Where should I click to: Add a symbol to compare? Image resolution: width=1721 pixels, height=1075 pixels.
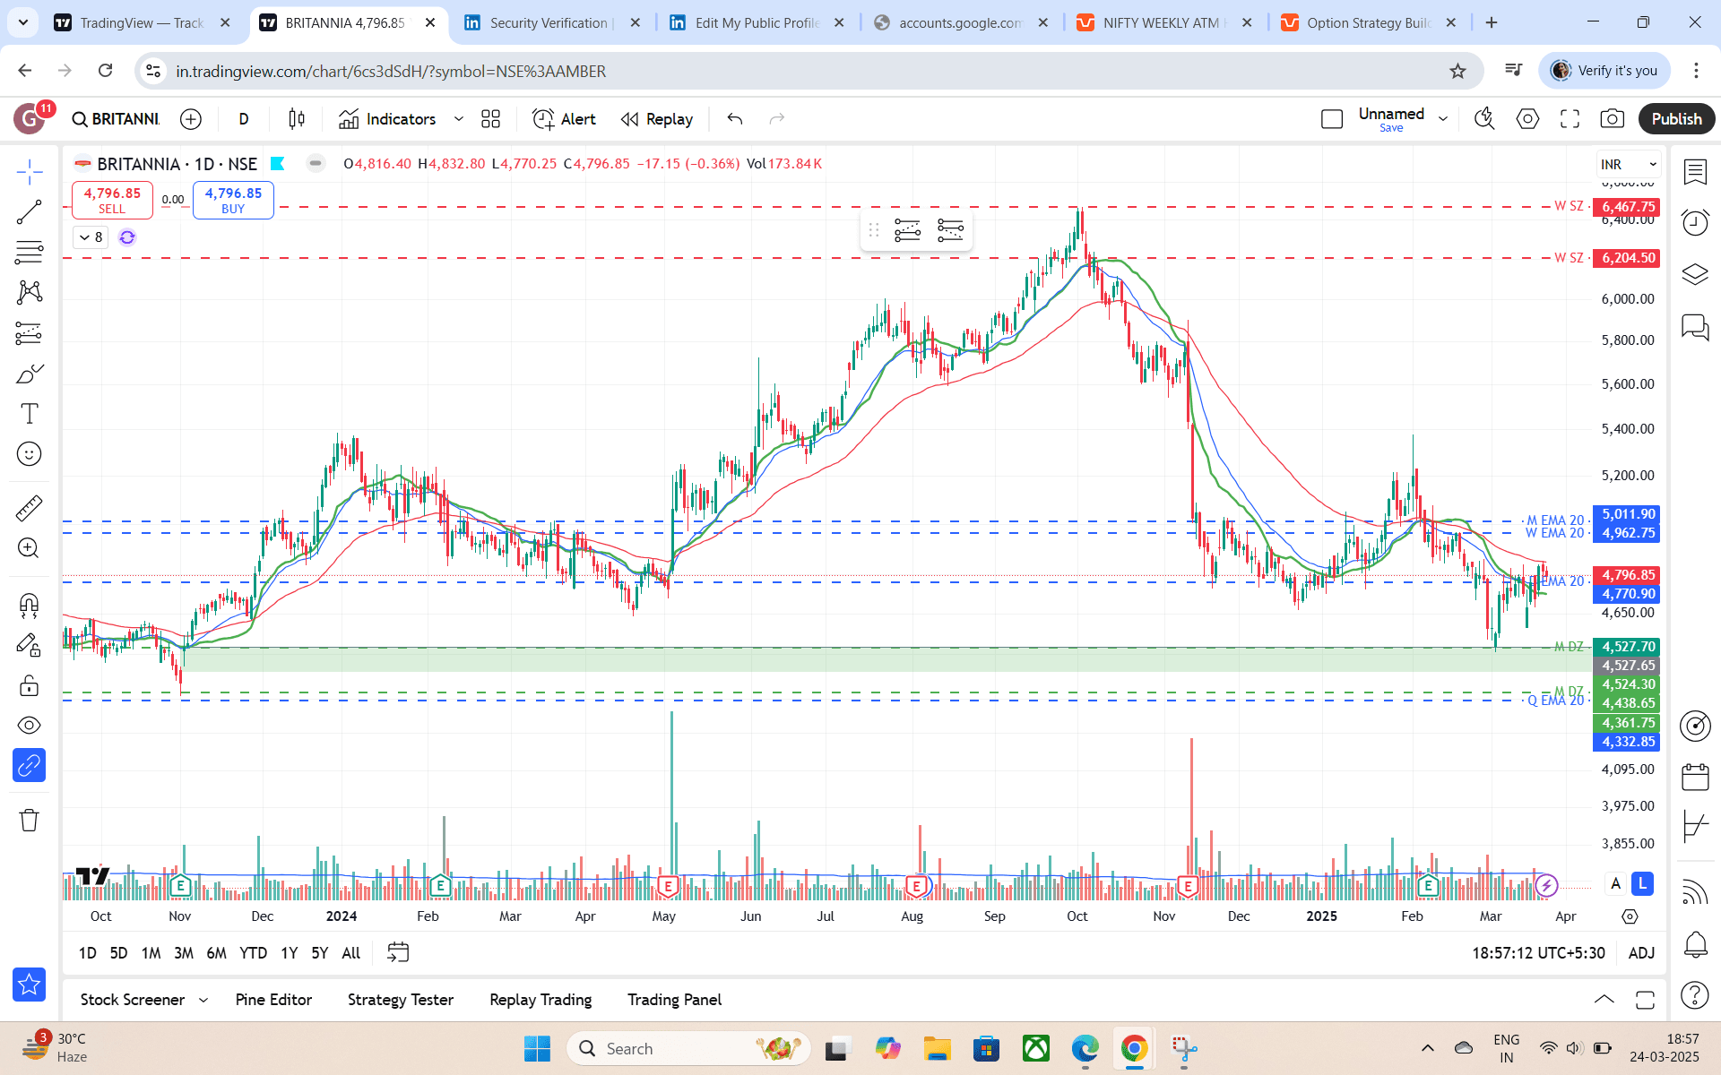(x=191, y=119)
